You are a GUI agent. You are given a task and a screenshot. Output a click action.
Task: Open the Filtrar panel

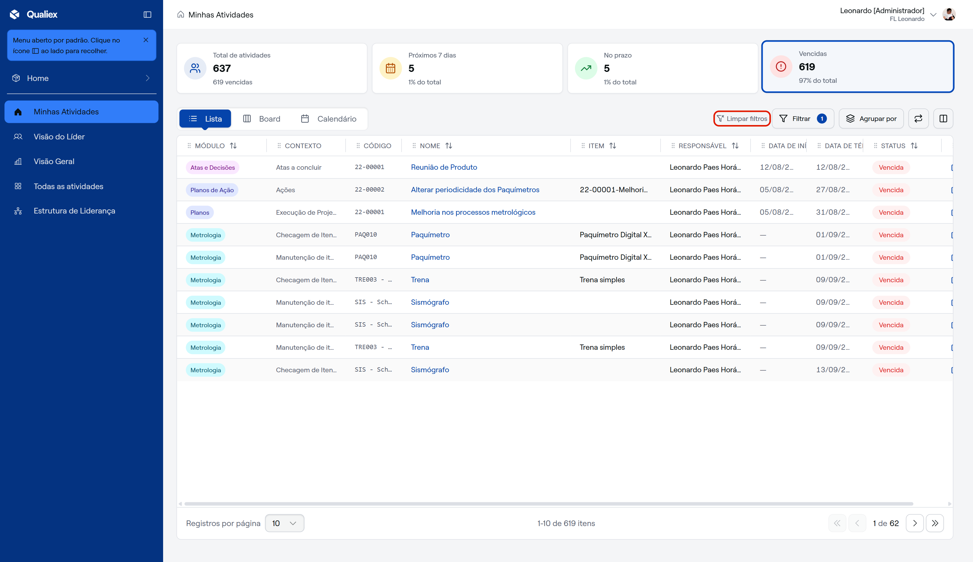803,118
